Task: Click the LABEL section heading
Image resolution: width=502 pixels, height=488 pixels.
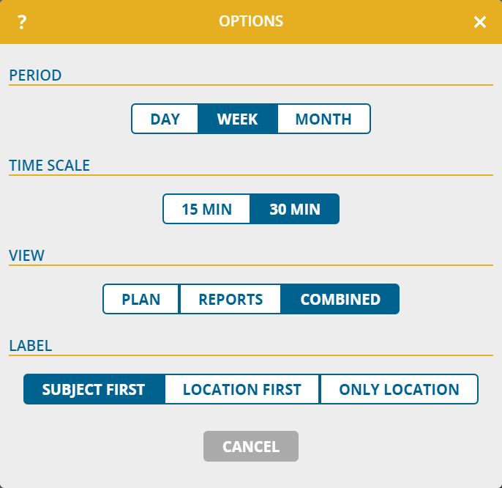Action: click(30, 346)
